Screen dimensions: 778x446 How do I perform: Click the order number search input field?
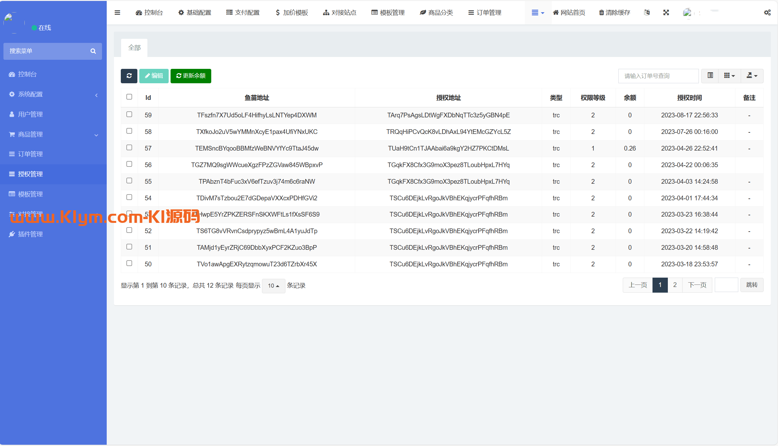(658, 76)
